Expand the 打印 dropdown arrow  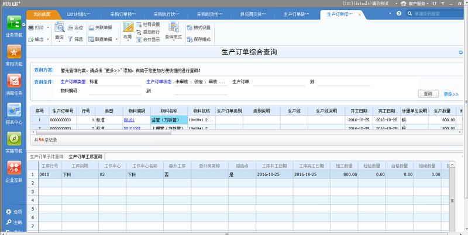(48, 27)
